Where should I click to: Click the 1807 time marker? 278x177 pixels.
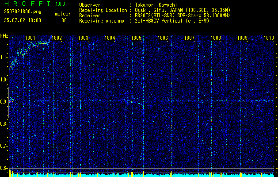click(x=189, y=38)
